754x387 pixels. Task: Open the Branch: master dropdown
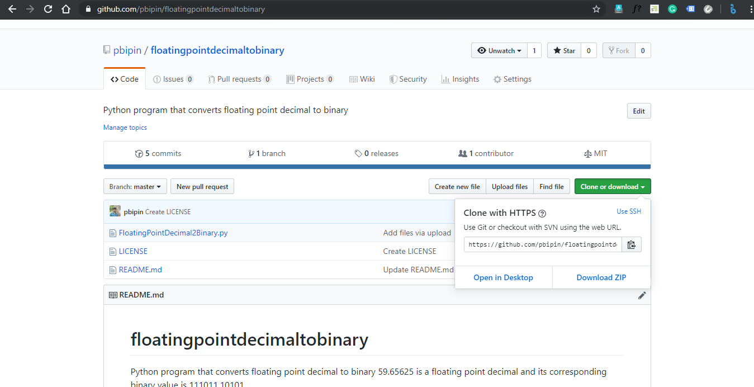[135, 186]
